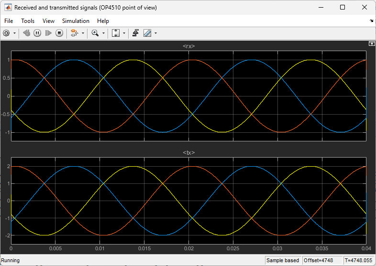The image size is (376, 266).
Task: Pause the running simulation
Action: pos(37,33)
